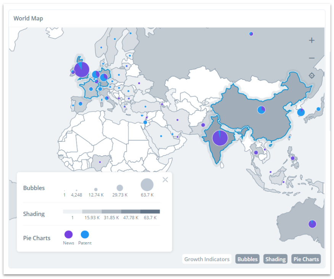Click the largest 63.7 K bubble legend
This screenshot has height=279, width=334.
tap(147, 185)
